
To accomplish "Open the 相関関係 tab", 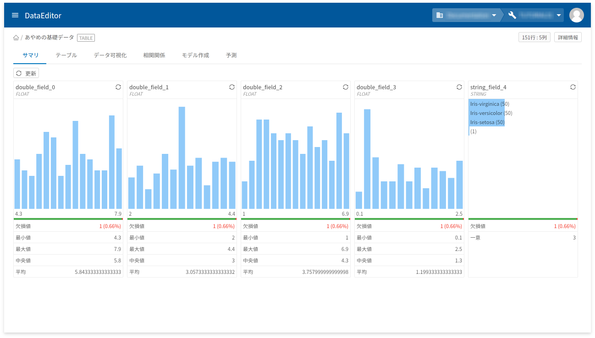I will tap(154, 55).
